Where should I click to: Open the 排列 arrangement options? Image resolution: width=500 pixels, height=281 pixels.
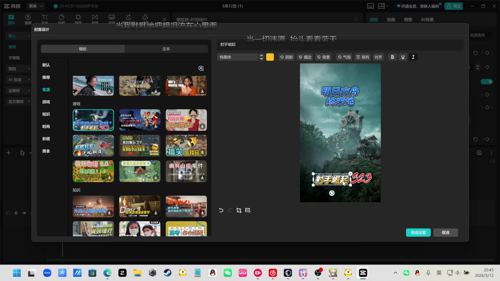pyautogui.click(x=362, y=57)
